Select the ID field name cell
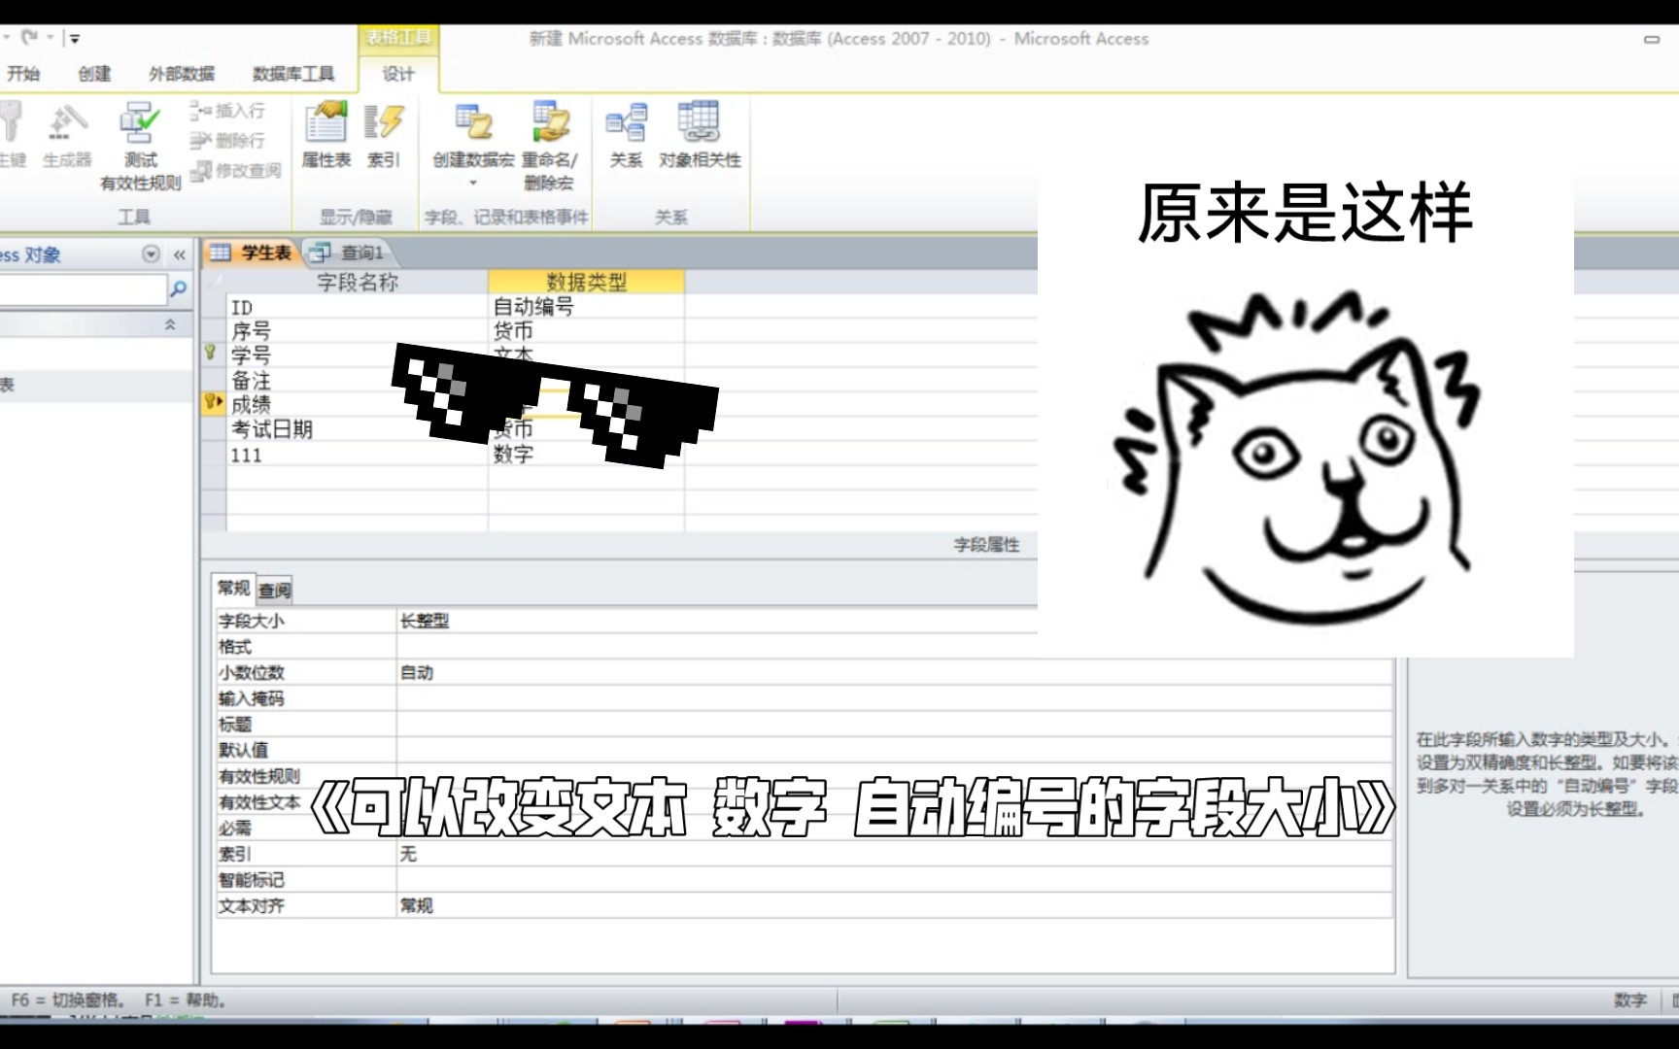 (x=357, y=307)
